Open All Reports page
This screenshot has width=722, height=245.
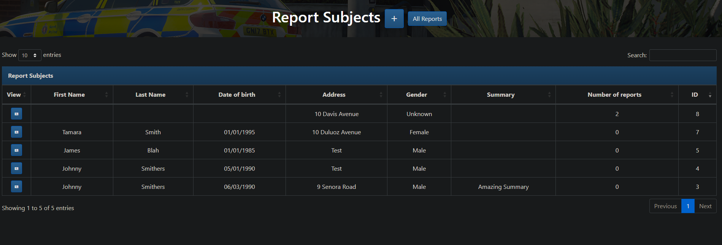pos(427,19)
